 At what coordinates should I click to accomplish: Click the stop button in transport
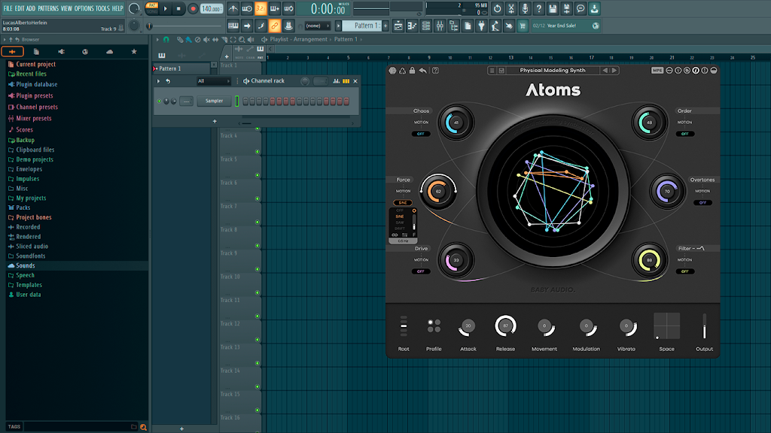[x=178, y=8]
